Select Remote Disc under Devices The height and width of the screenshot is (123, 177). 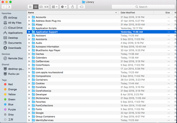coord(15,58)
